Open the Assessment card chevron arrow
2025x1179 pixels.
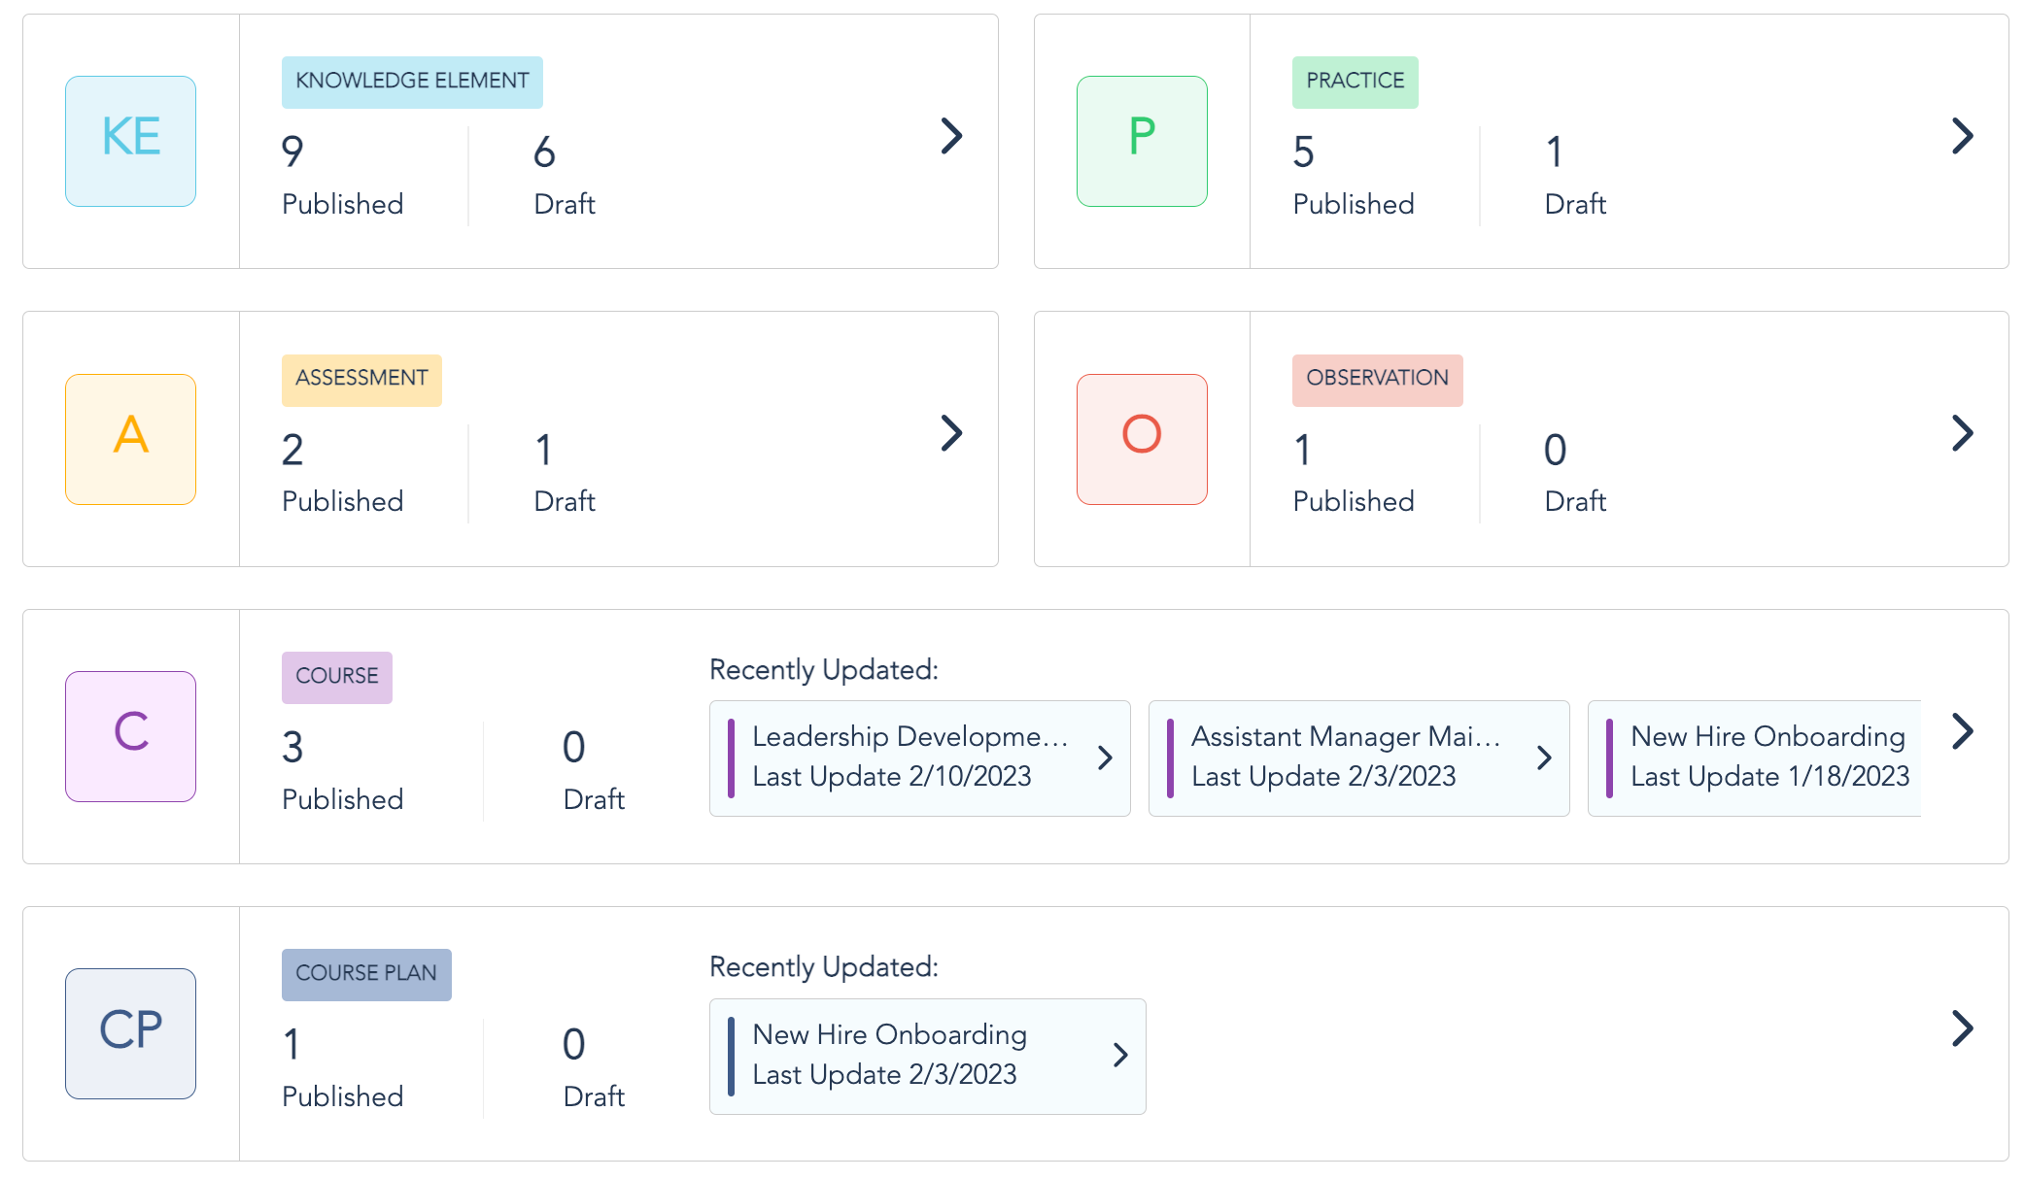tap(951, 433)
